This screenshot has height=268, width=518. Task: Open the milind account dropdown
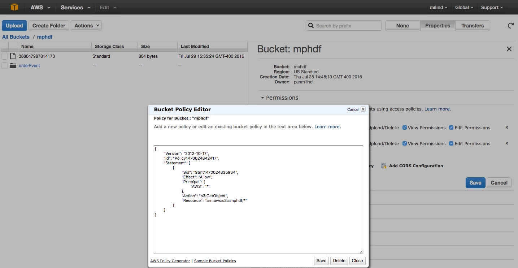click(x=438, y=7)
